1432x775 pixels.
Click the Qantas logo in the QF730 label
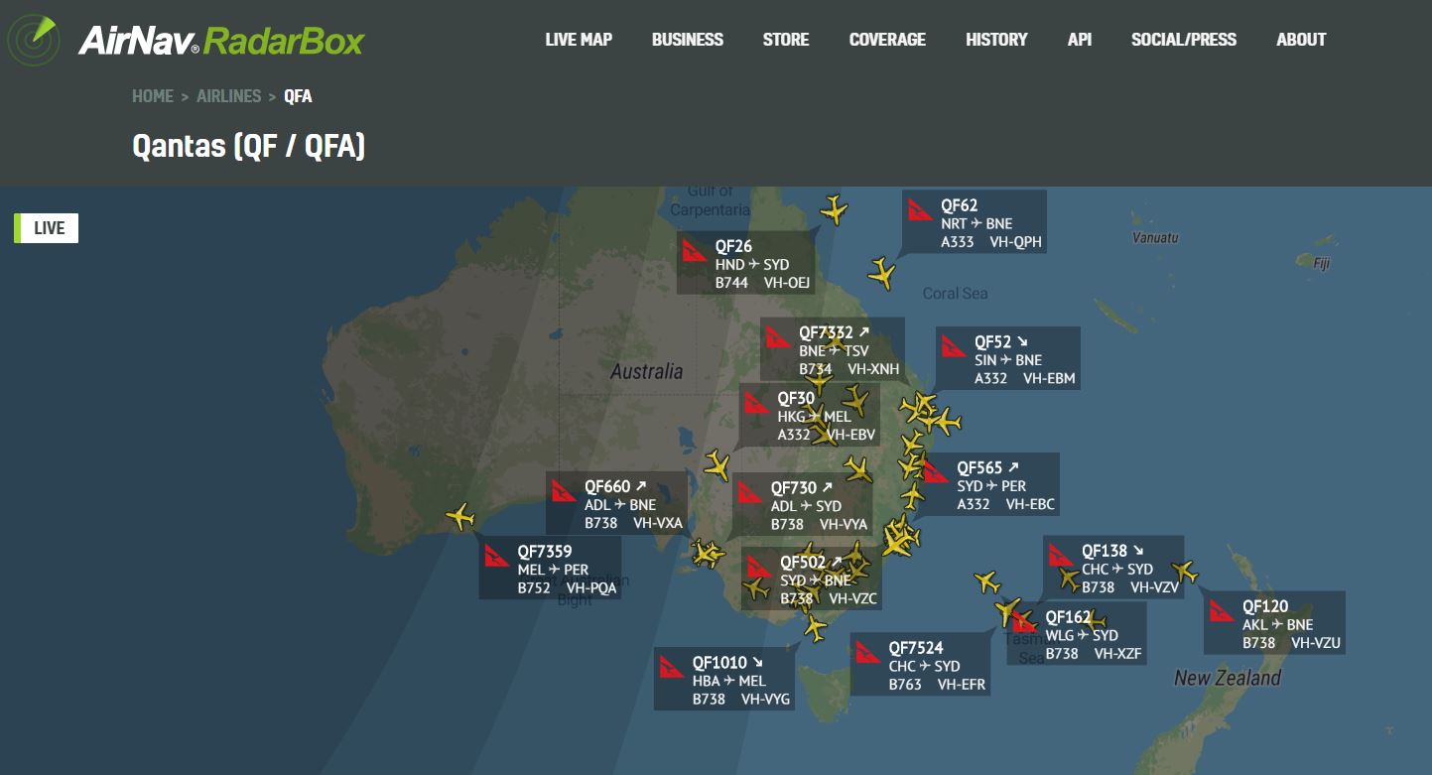(x=750, y=491)
